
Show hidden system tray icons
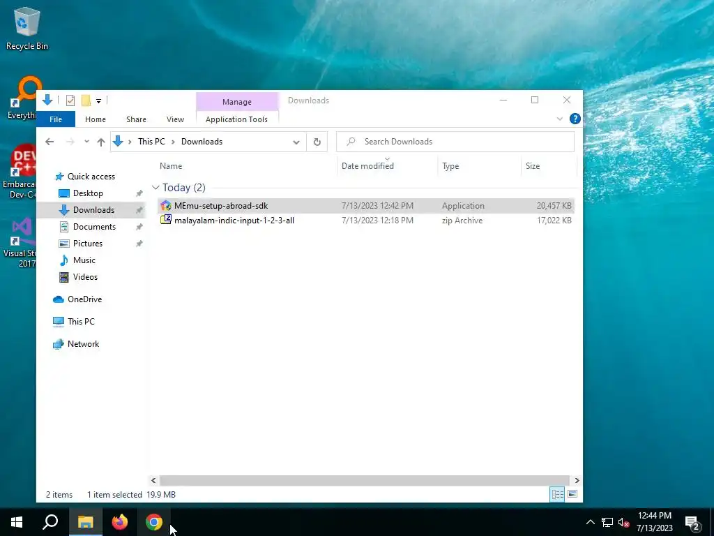pos(590,522)
